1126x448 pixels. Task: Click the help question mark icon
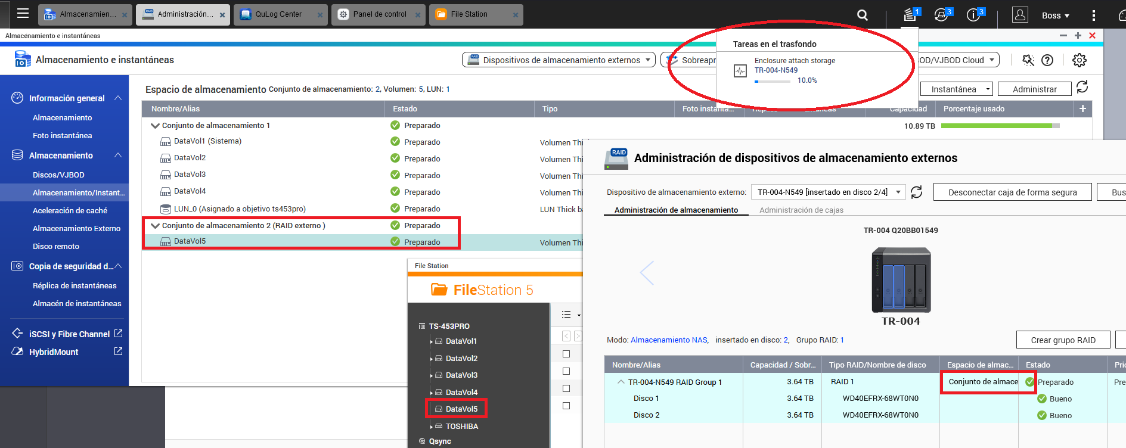(x=1047, y=60)
